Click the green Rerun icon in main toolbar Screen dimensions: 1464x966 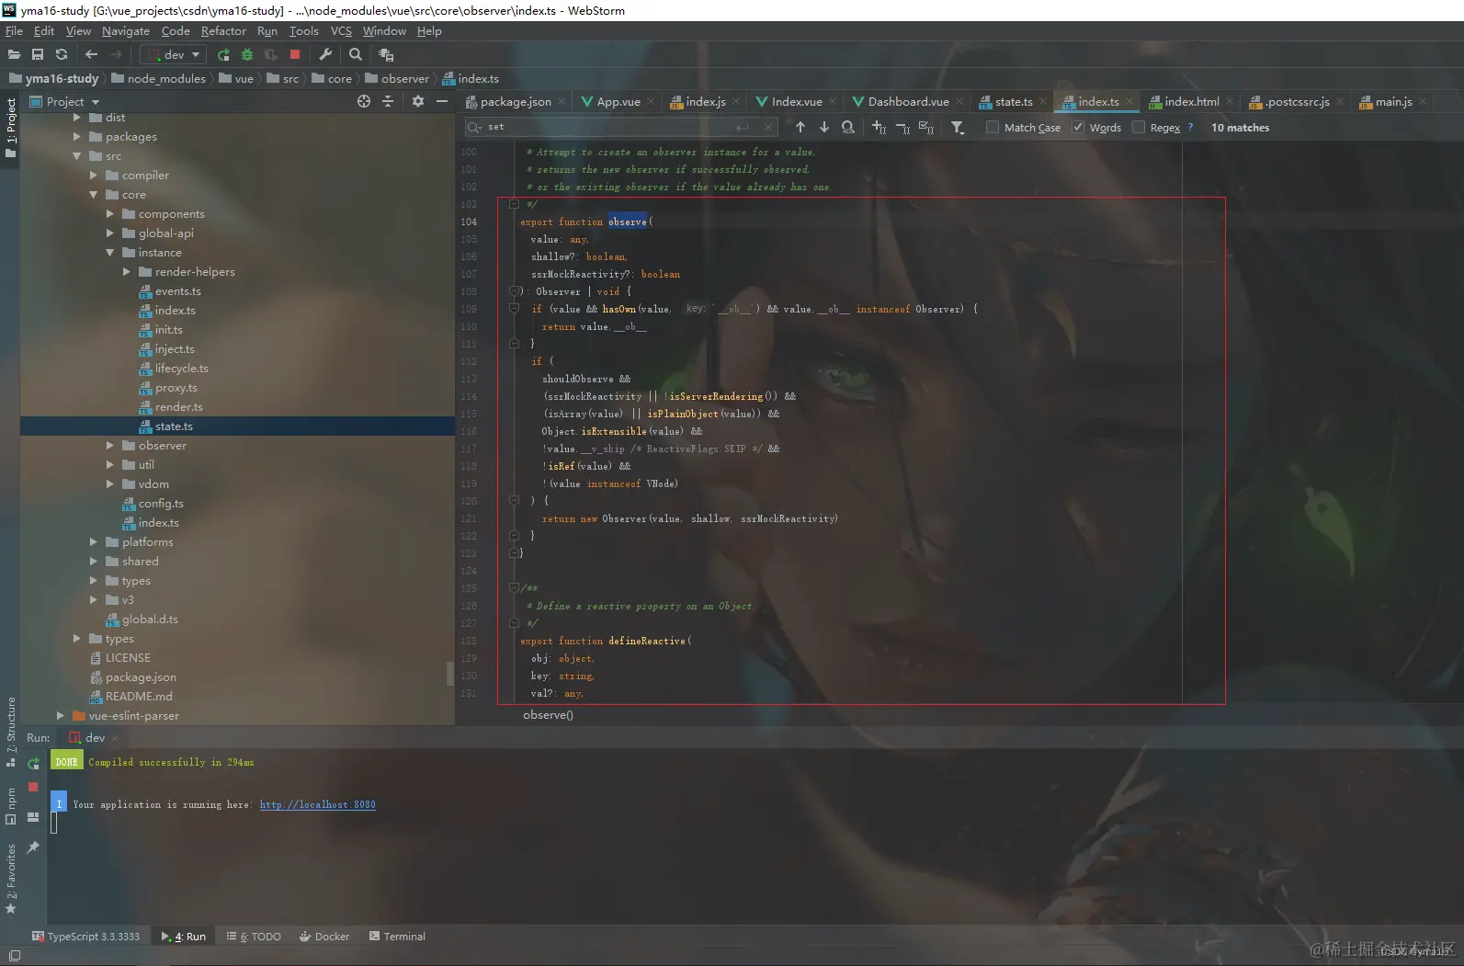(223, 54)
